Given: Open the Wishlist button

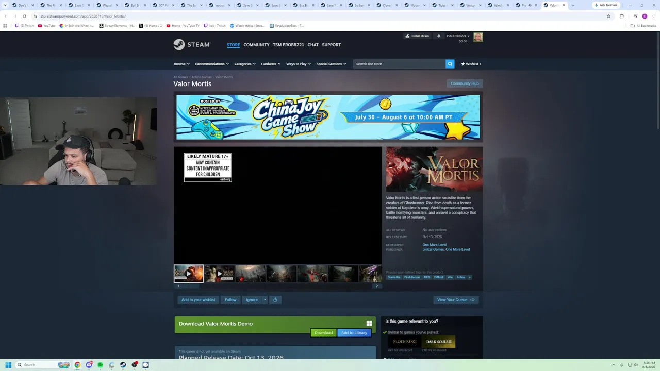Looking at the screenshot, I should 471,64.
